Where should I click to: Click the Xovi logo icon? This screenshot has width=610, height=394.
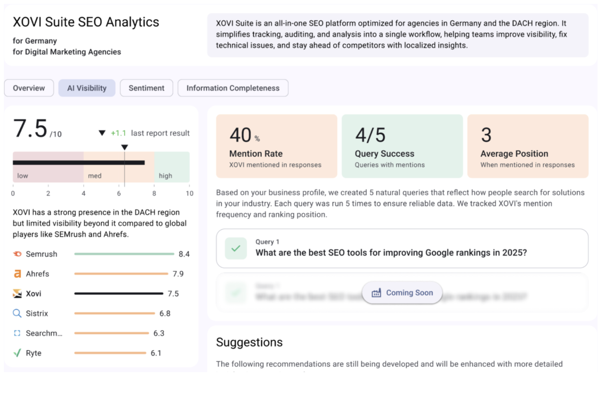coord(17,294)
